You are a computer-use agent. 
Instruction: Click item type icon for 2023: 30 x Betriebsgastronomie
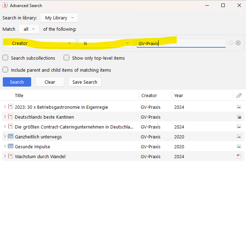(x=11, y=107)
